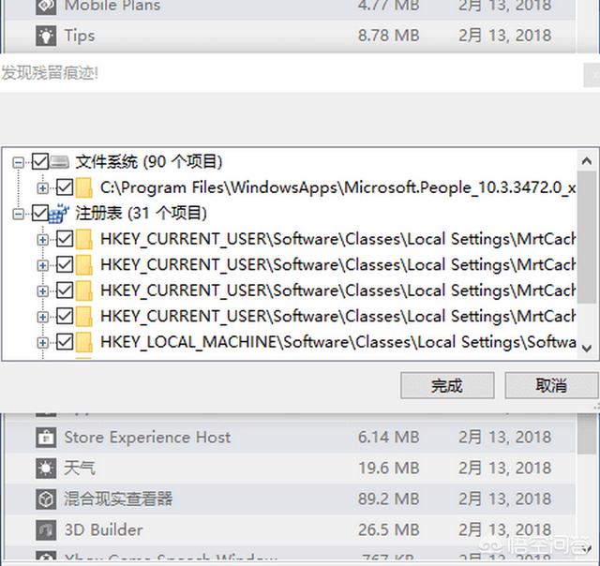
Task: Click the Mobile Plans app icon
Action: coord(46,7)
